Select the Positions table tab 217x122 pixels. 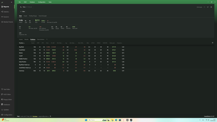click(x=33, y=40)
